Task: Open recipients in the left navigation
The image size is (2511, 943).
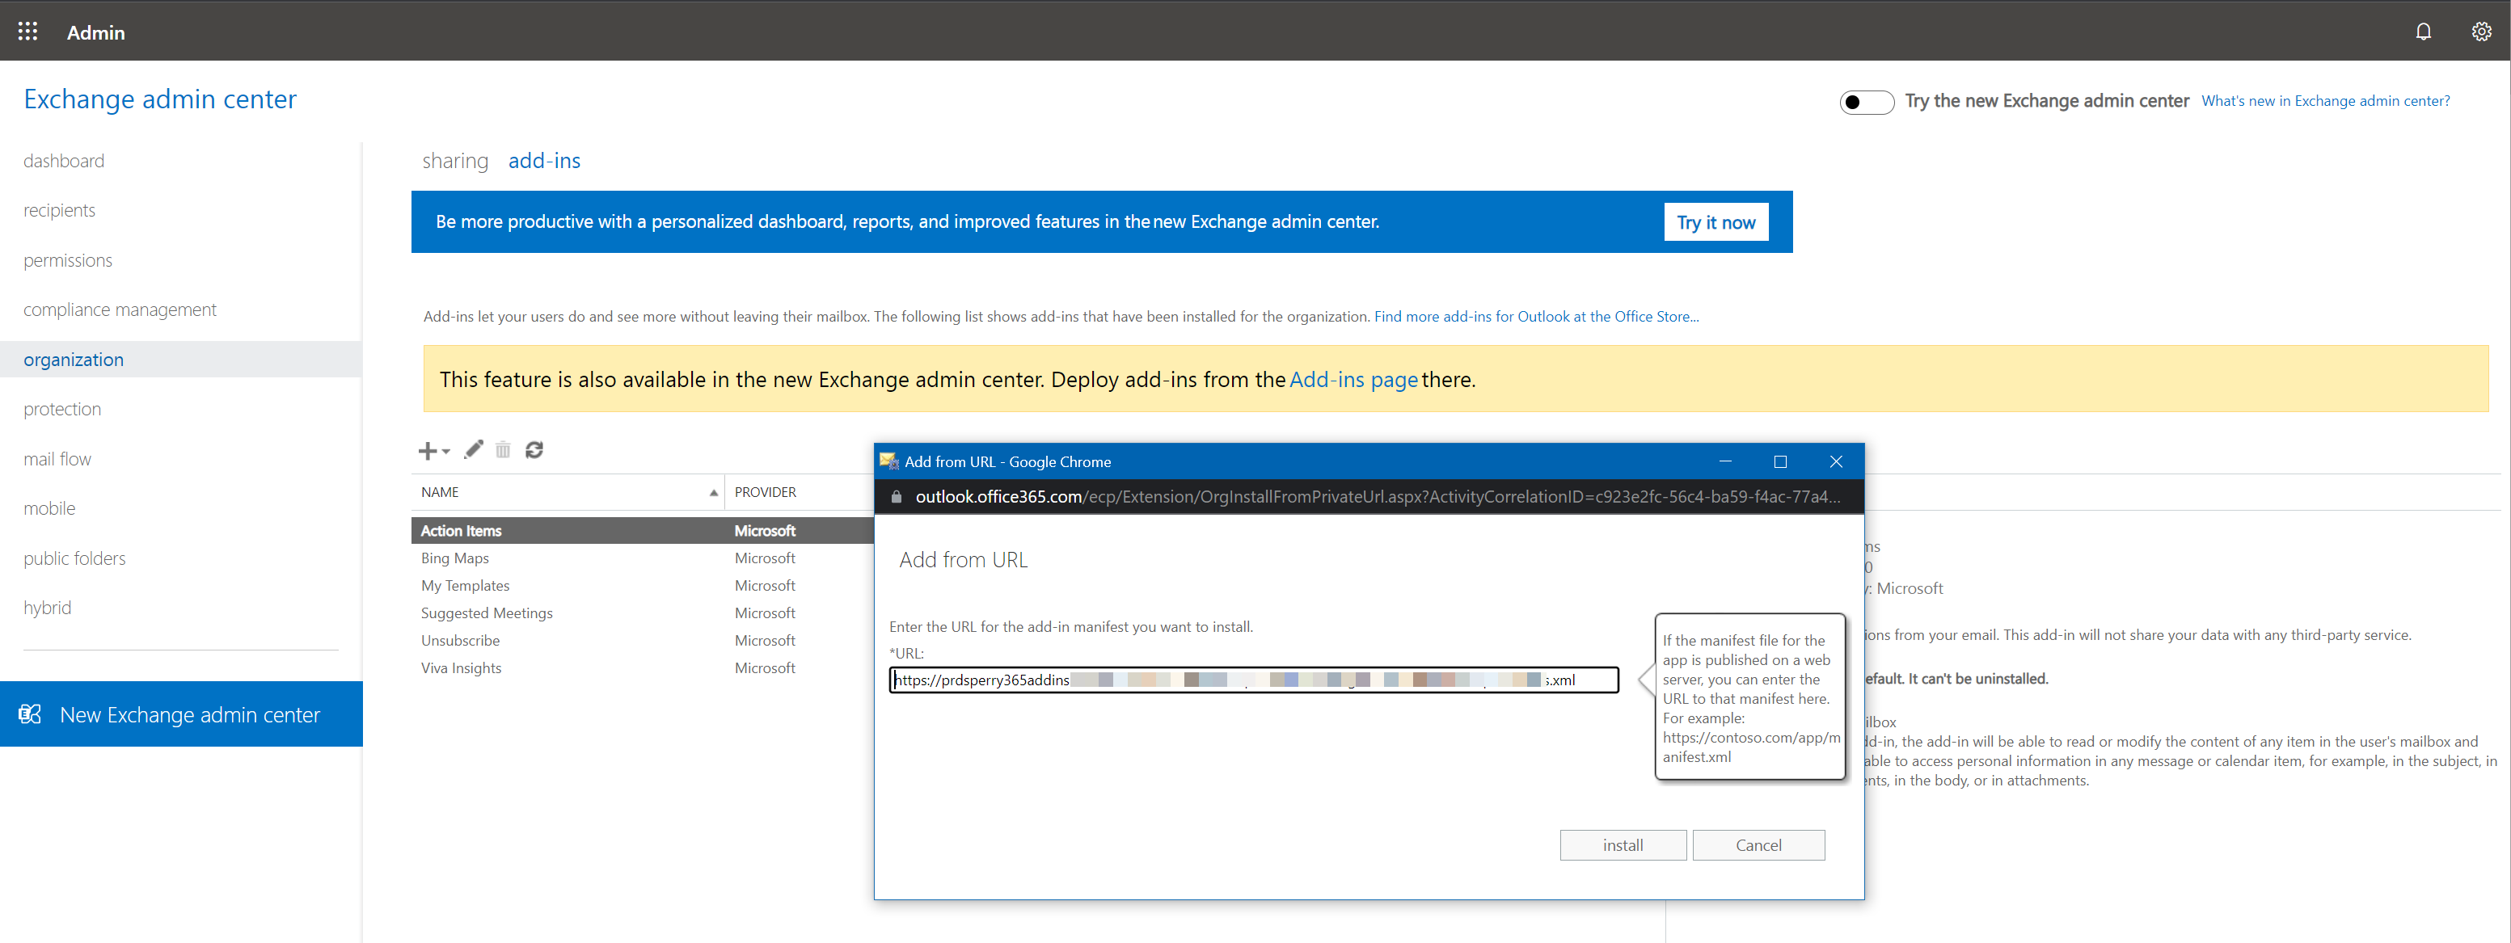Action: [60, 210]
